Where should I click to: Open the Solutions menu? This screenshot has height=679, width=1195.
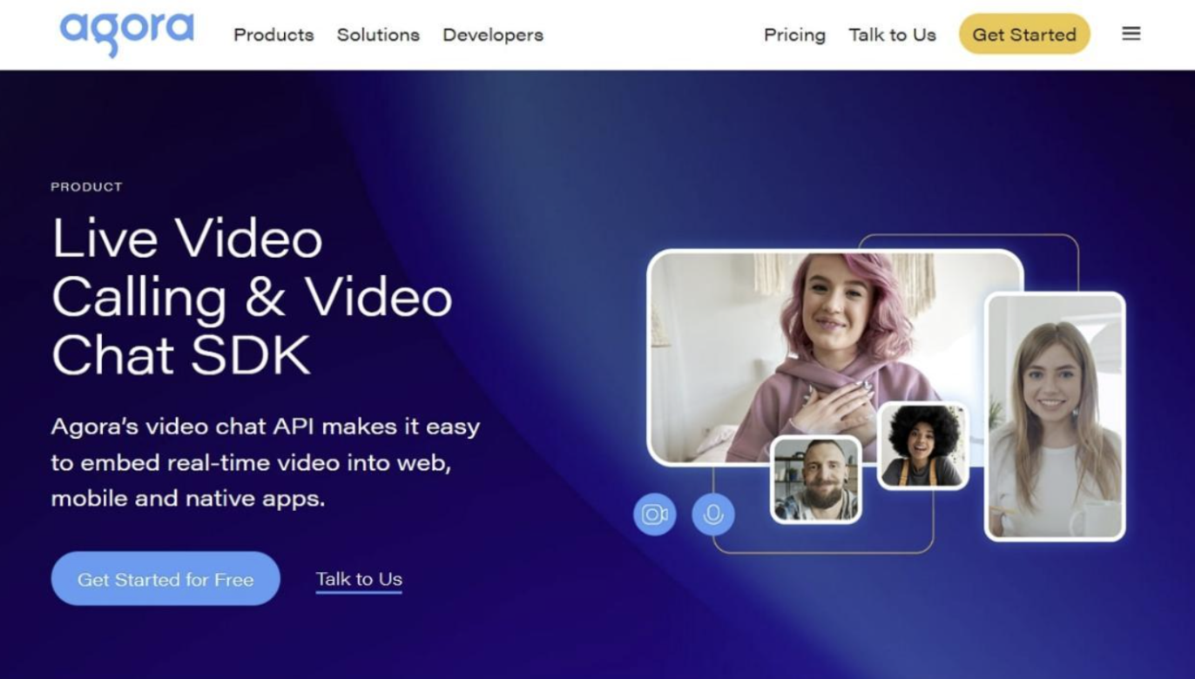[378, 35]
